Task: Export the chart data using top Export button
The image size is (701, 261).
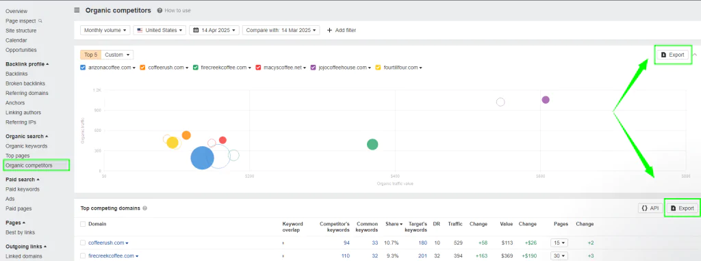Action: 673,55
